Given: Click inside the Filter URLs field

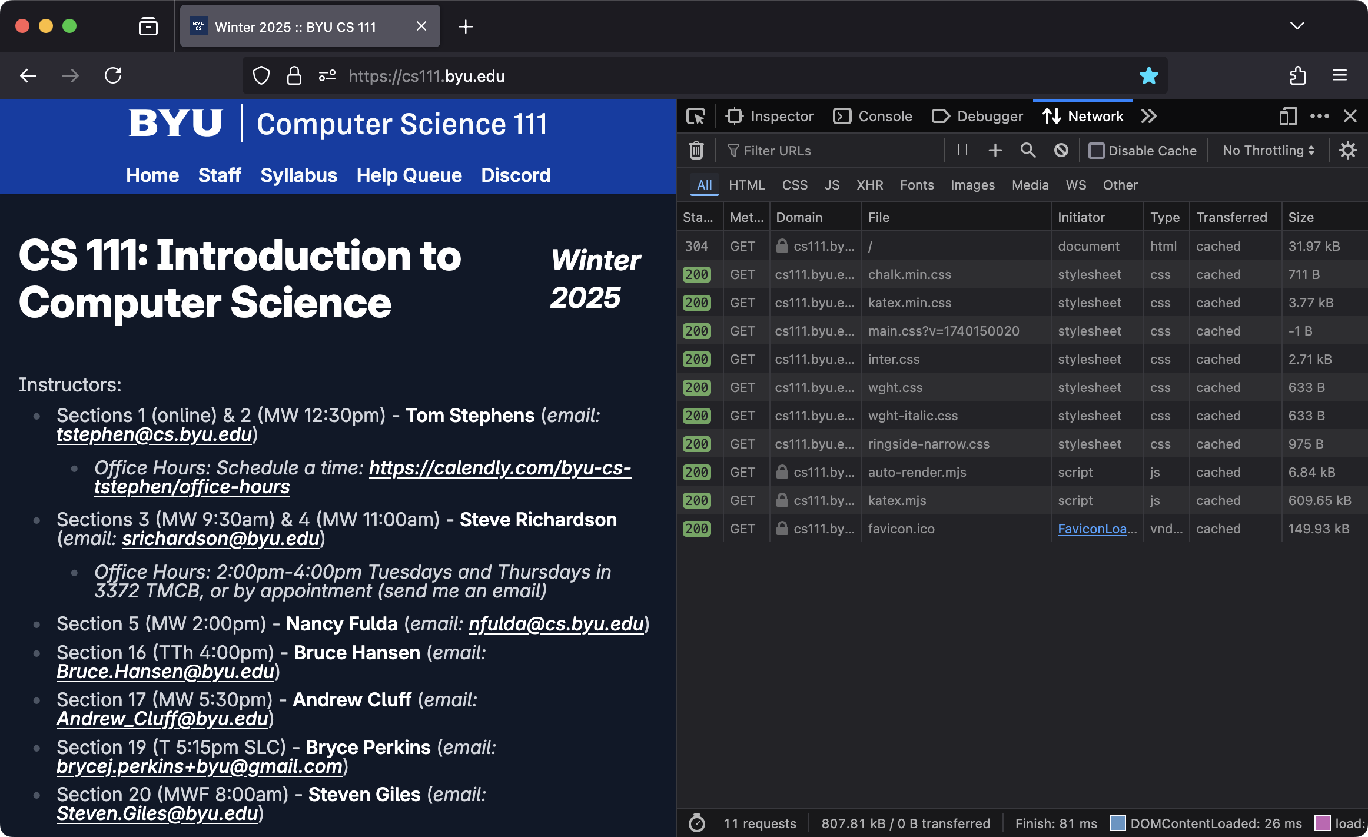Looking at the screenshot, I should [824, 150].
